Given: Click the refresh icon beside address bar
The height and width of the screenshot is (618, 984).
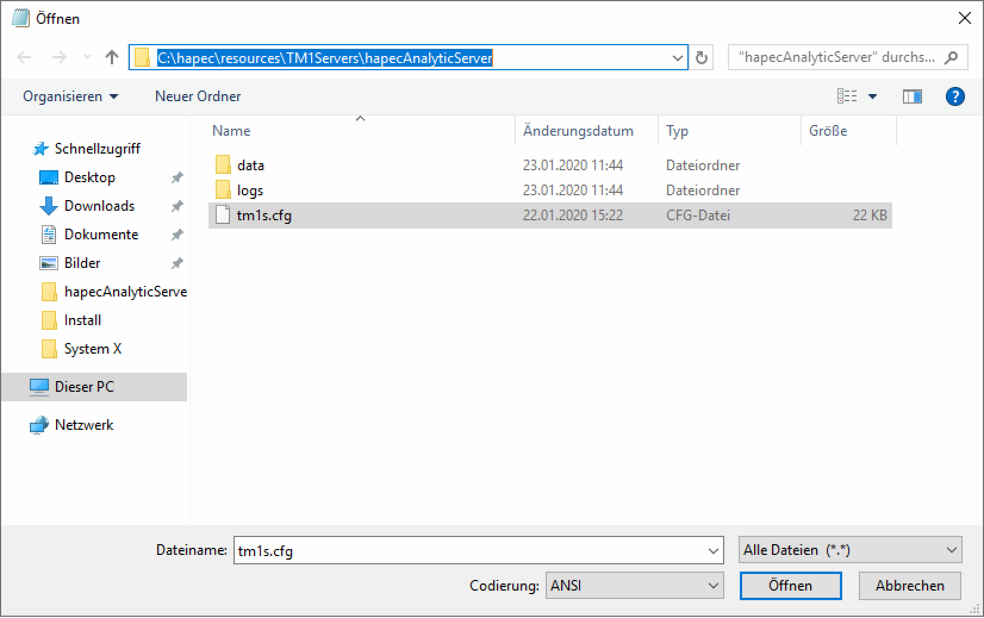Looking at the screenshot, I should [x=702, y=58].
